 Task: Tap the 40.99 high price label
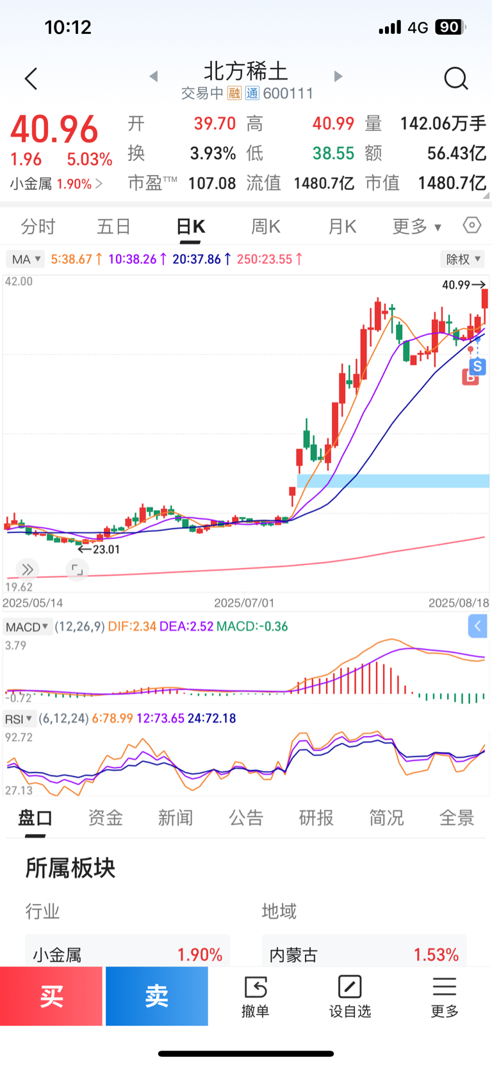click(463, 284)
